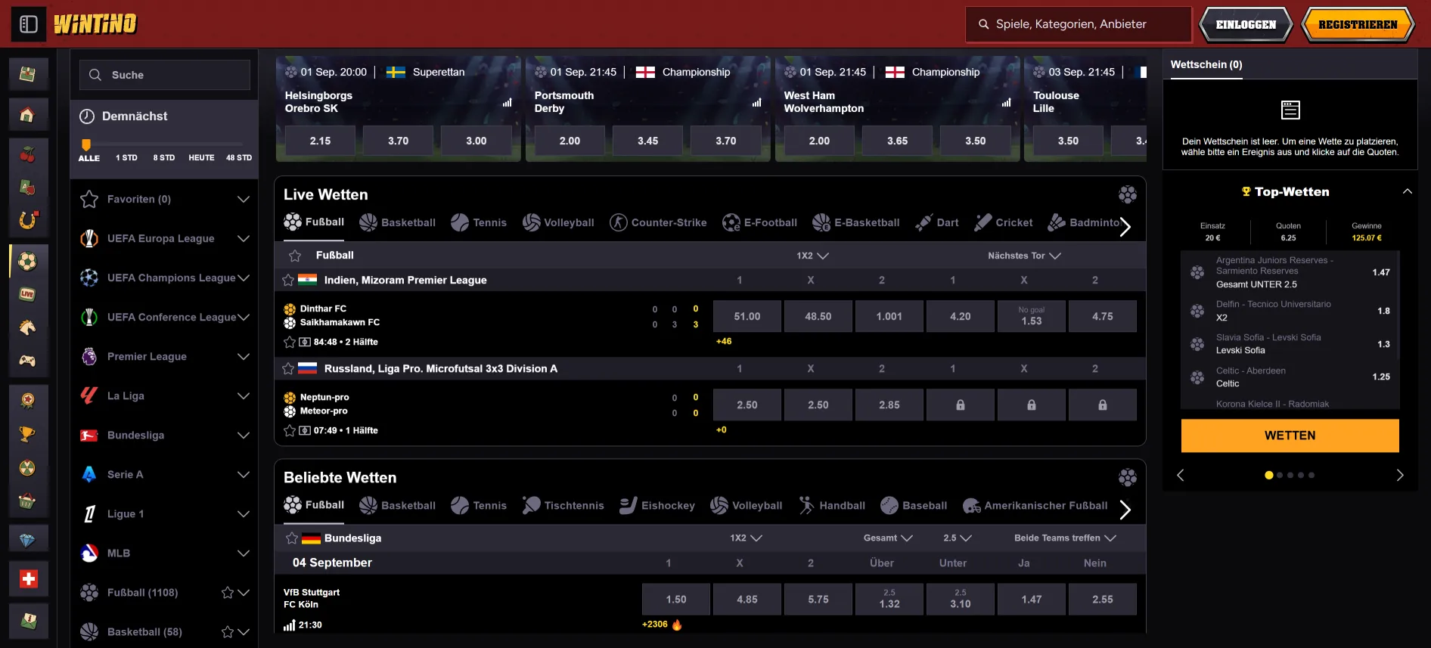Open the horse racing icon in sidebar

28,327
